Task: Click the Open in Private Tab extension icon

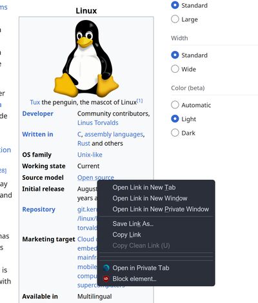Action: coord(106,268)
